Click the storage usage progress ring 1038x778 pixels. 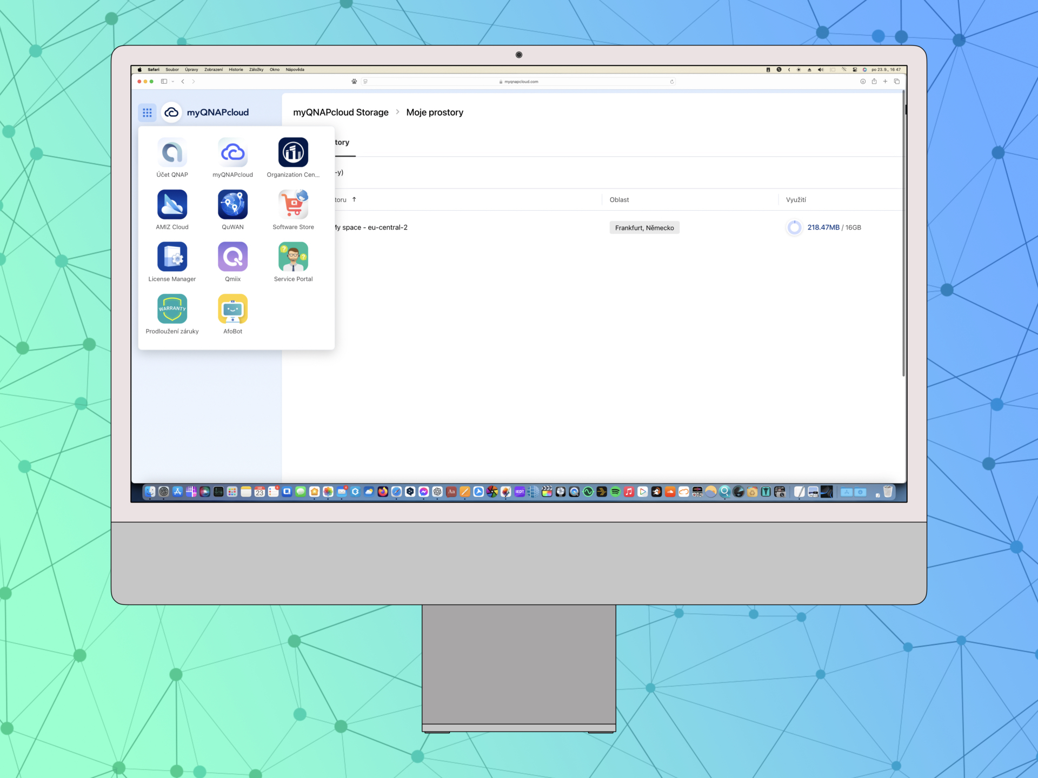tap(794, 227)
